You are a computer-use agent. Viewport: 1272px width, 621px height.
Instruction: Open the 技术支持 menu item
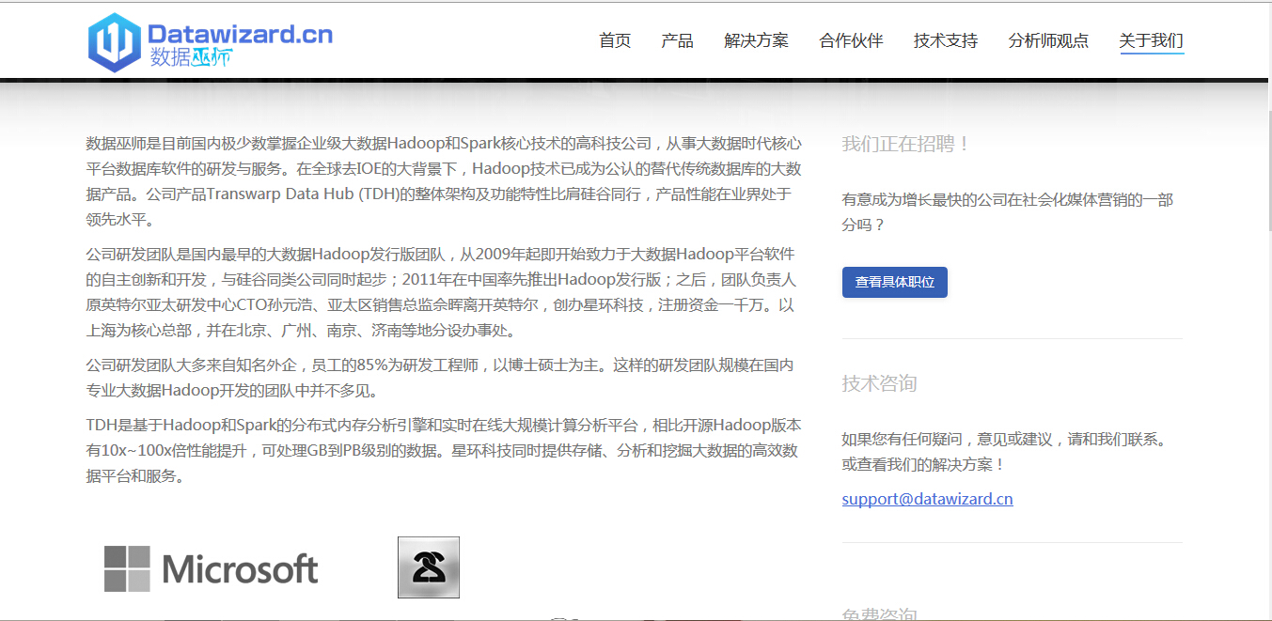pos(945,40)
